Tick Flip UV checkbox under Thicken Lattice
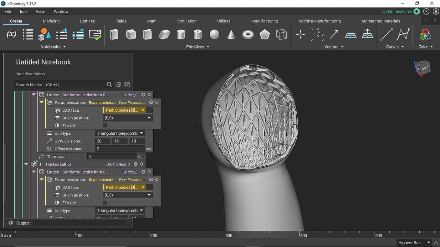 tap(105, 203)
